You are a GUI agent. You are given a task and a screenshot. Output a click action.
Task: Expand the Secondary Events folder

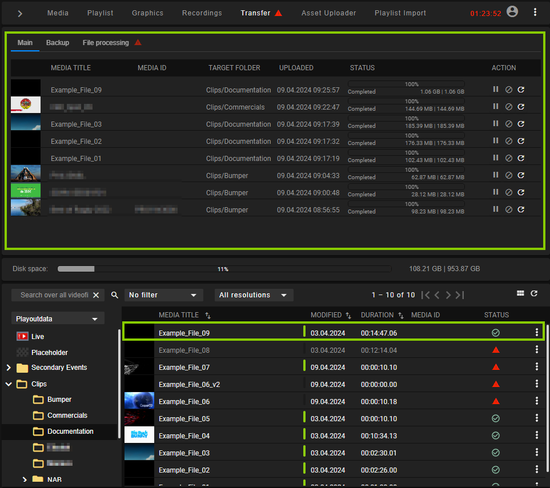[x=8, y=368]
